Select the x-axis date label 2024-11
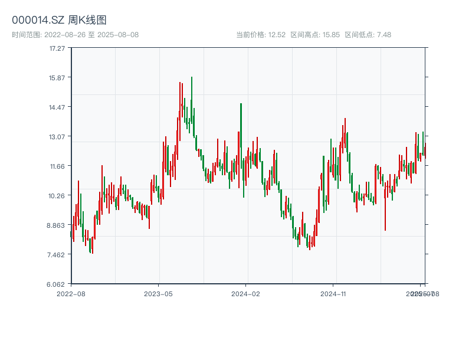This screenshot has width=472, height=354. 333,294
